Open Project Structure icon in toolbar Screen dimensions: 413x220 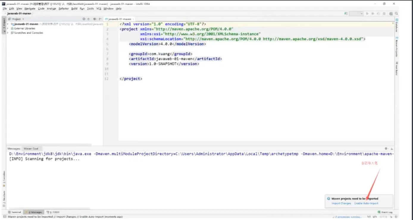(x=391, y=13)
